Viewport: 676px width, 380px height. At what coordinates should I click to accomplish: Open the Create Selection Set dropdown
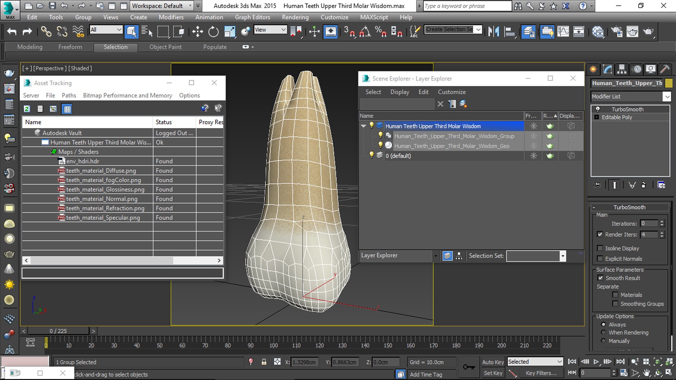[x=478, y=30]
